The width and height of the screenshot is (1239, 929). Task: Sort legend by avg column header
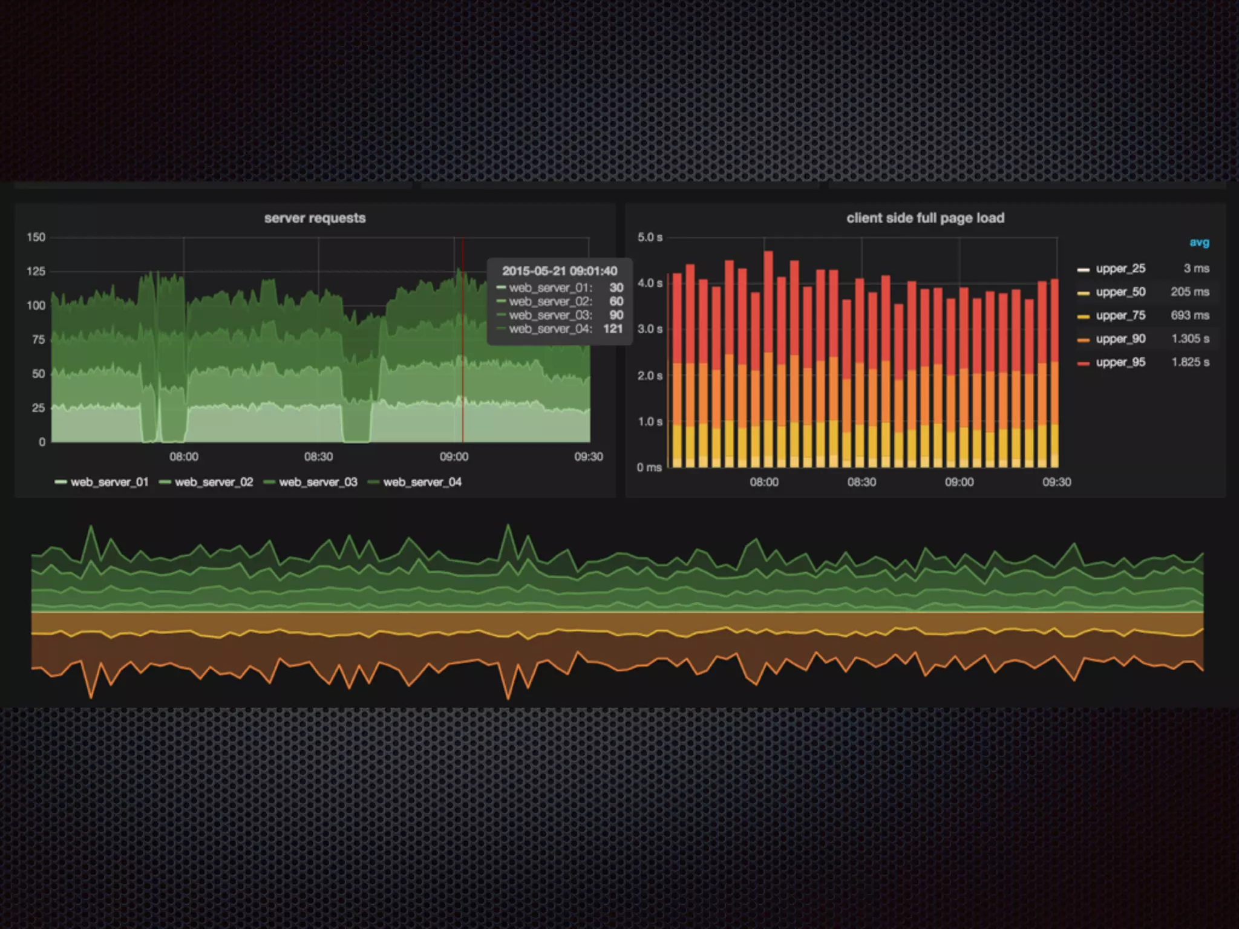click(1199, 243)
